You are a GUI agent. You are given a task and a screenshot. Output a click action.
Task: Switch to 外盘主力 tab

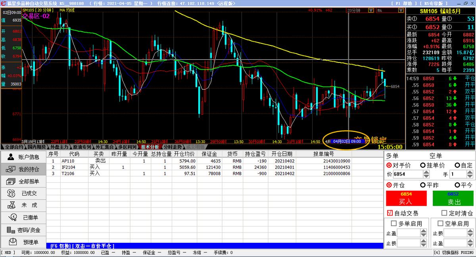pyautogui.click(x=59, y=147)
